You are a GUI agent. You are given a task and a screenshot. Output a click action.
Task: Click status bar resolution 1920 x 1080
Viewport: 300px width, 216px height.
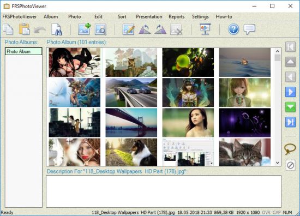[x=248, y=213]
